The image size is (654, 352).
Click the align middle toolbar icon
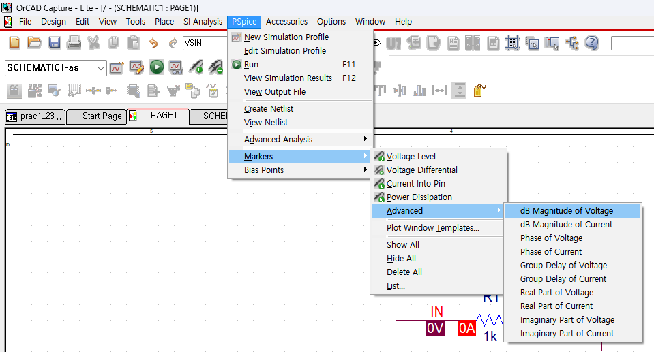399,91
